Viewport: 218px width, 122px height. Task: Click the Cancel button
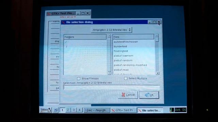(128, 95)
